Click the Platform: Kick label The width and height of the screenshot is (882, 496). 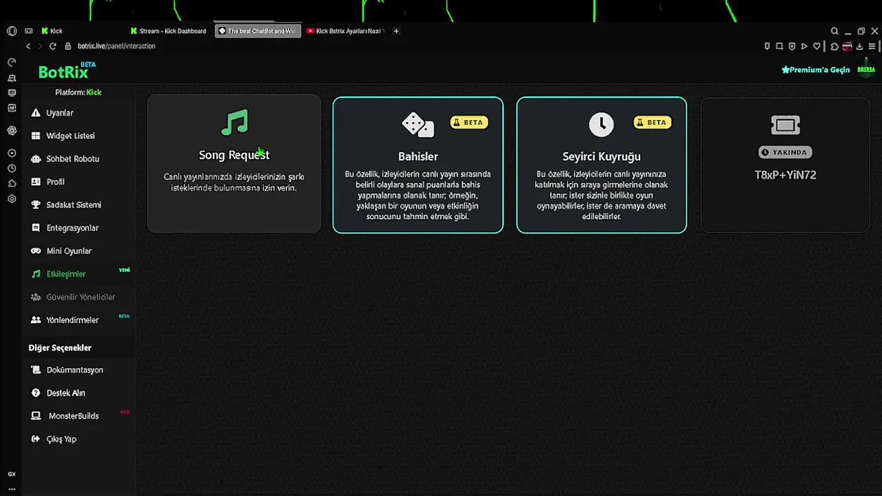tap(79, 92)
